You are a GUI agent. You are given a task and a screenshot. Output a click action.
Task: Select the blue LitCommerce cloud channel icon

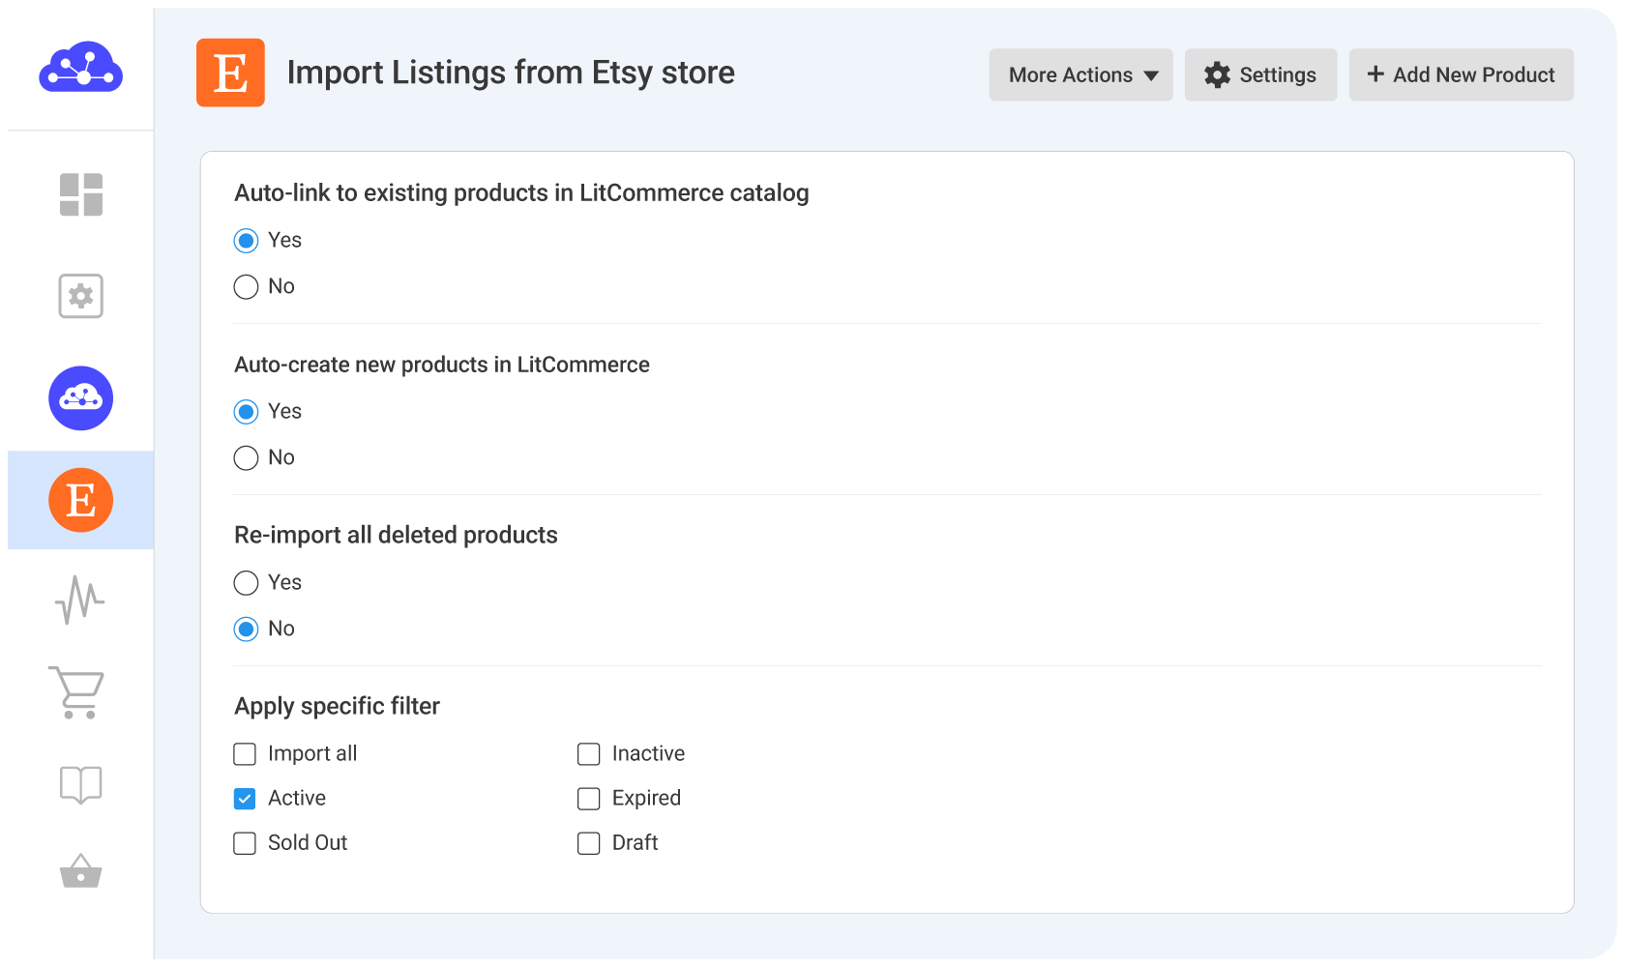[x=81, y=398]
